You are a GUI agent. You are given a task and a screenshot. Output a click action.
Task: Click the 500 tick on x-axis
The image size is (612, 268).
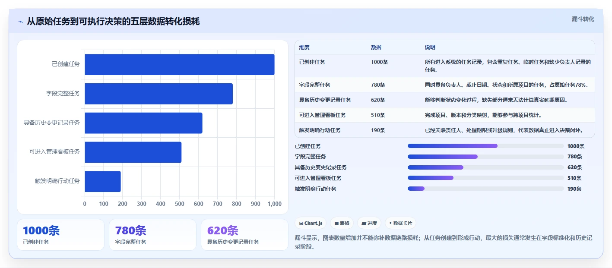pyautogui.click(x=180, y=204)
